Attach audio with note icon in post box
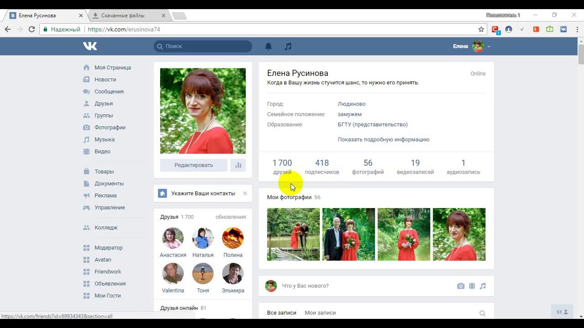This screenshot has width=584, height=328. (x=483, y=286)
